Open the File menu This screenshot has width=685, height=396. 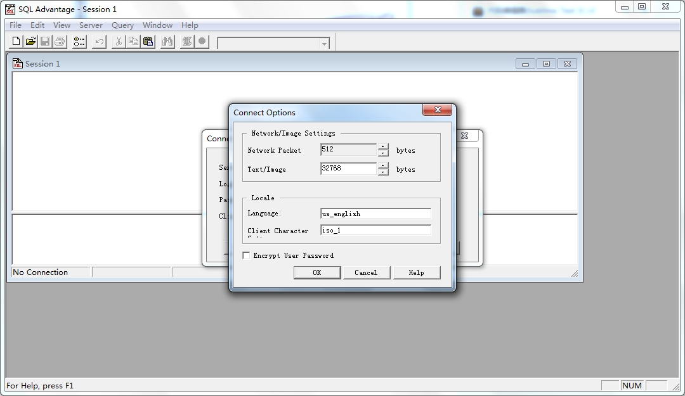pos(15,25)
